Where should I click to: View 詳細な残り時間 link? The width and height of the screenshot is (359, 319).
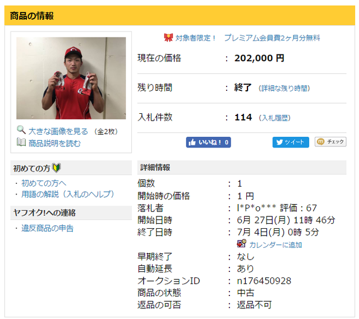[x=284, y=88]
